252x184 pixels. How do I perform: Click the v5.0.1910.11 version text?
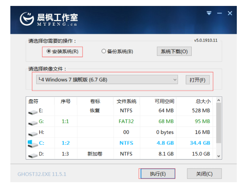[x=206, y=40]
